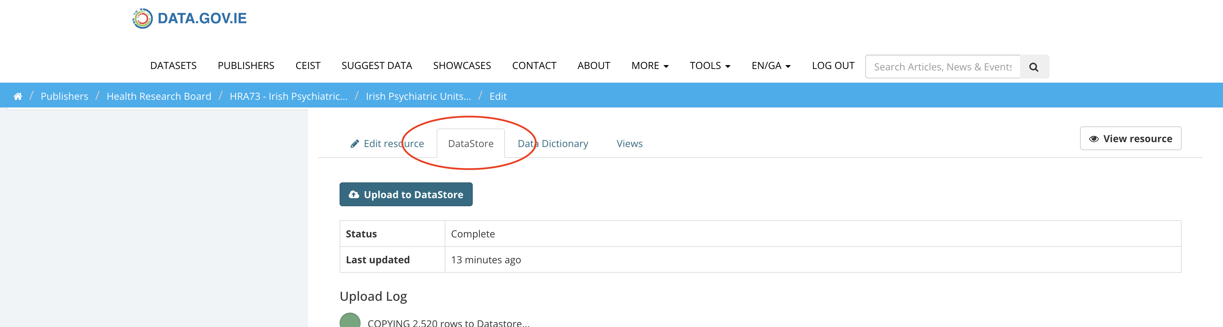Screen dimensions: 1223x327
Task: Open Health Research Board breadcrumb link
Action: click(159, 96)
